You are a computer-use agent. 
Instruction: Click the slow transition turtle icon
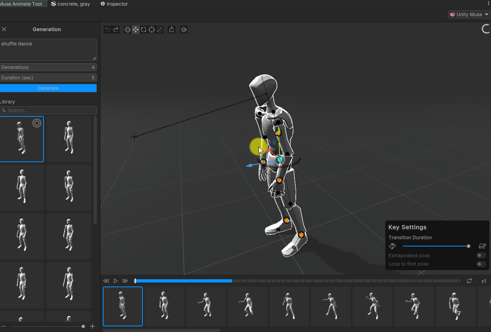[x=482, y=246]
